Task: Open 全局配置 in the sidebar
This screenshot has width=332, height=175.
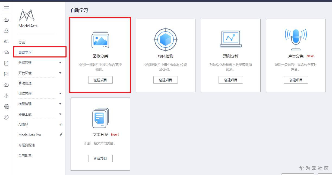Action: 25,155
